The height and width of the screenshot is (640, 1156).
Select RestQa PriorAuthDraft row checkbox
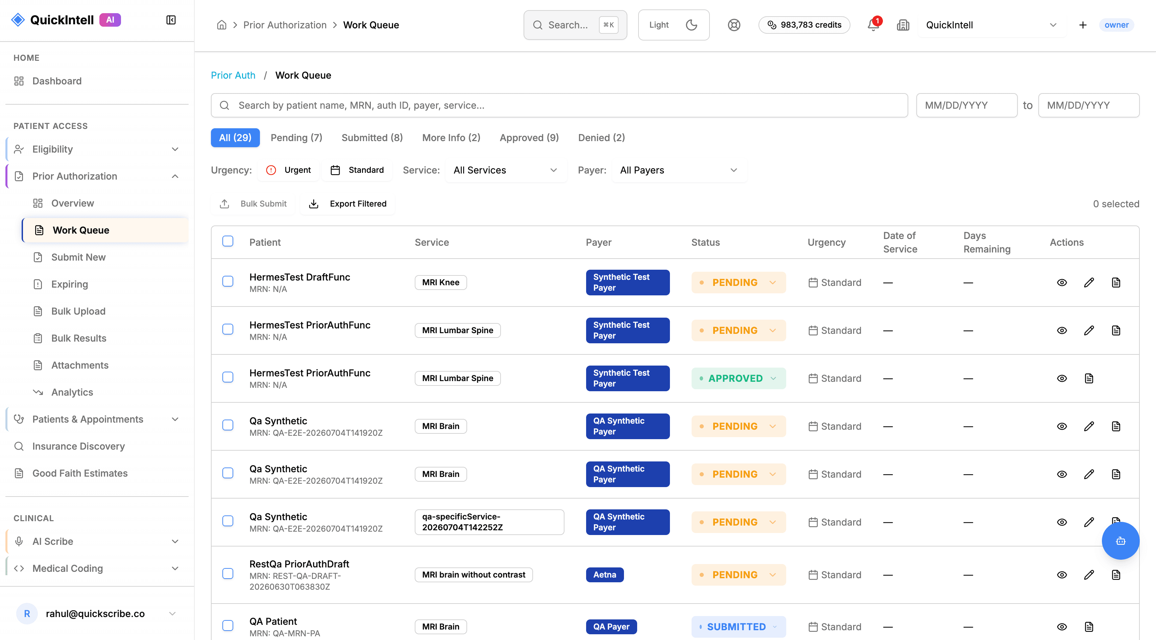[228, 574]
